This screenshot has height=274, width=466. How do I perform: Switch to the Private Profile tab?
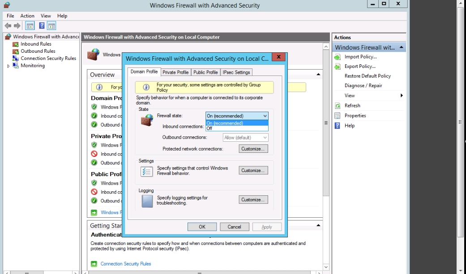(x=175, y=72)
